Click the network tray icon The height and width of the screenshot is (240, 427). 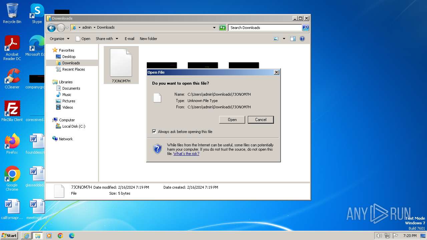click(x=387, y=236)
